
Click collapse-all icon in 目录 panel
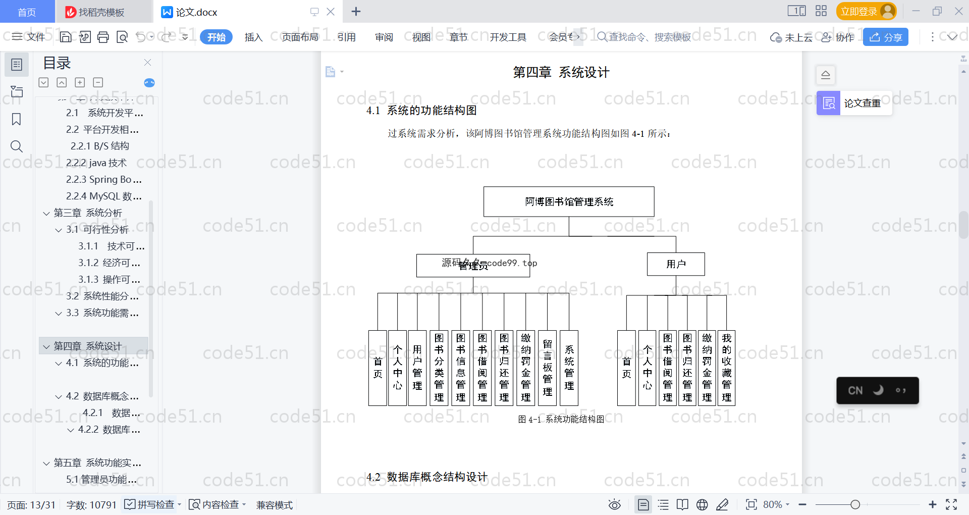pos(62,82)
